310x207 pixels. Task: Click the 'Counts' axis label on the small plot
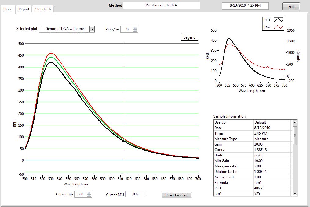pos(298,56)
